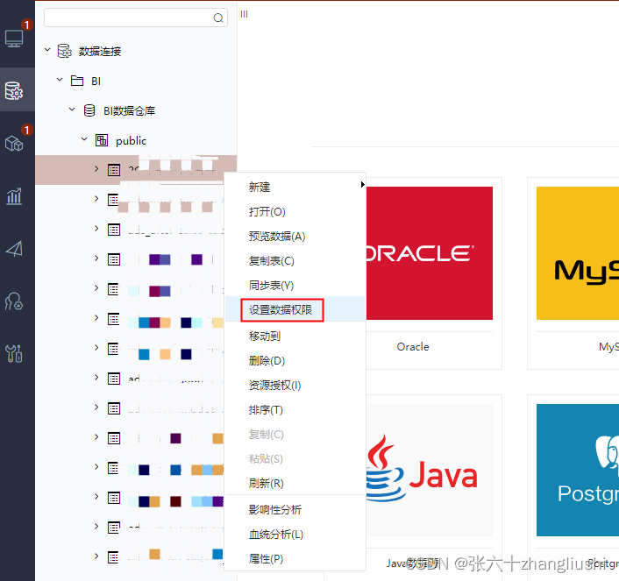Click the PostgreSQL logo thumbnail

[x=578, y=470]
